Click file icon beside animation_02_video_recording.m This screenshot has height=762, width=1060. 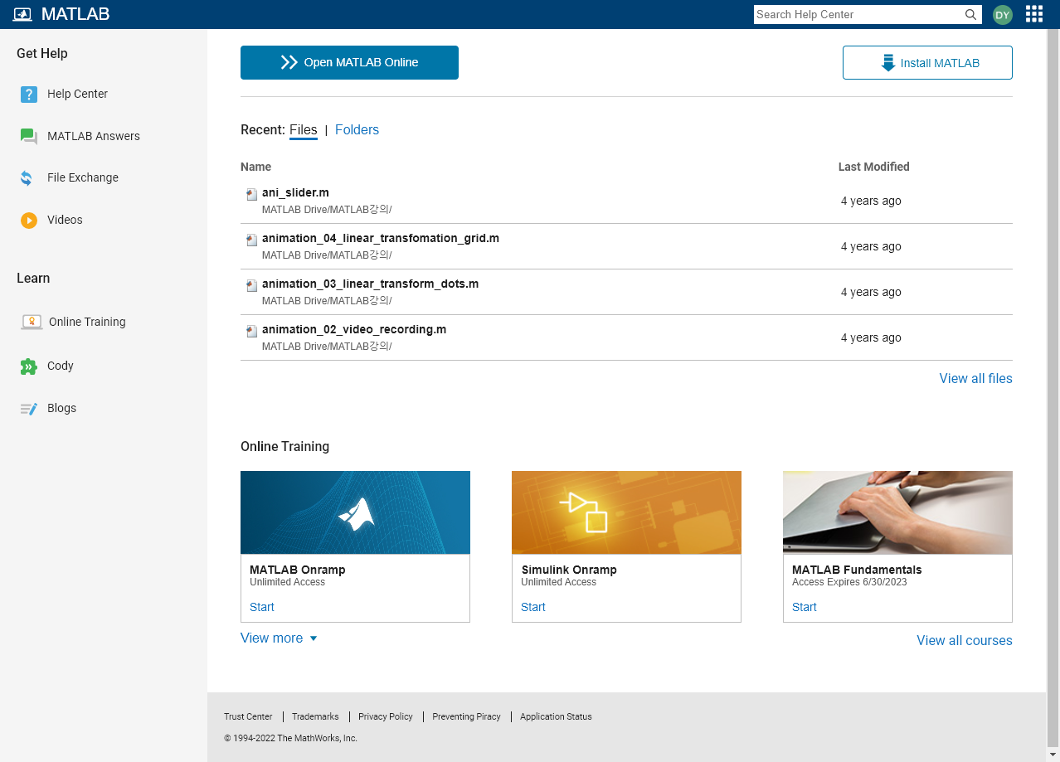(251, 331)
